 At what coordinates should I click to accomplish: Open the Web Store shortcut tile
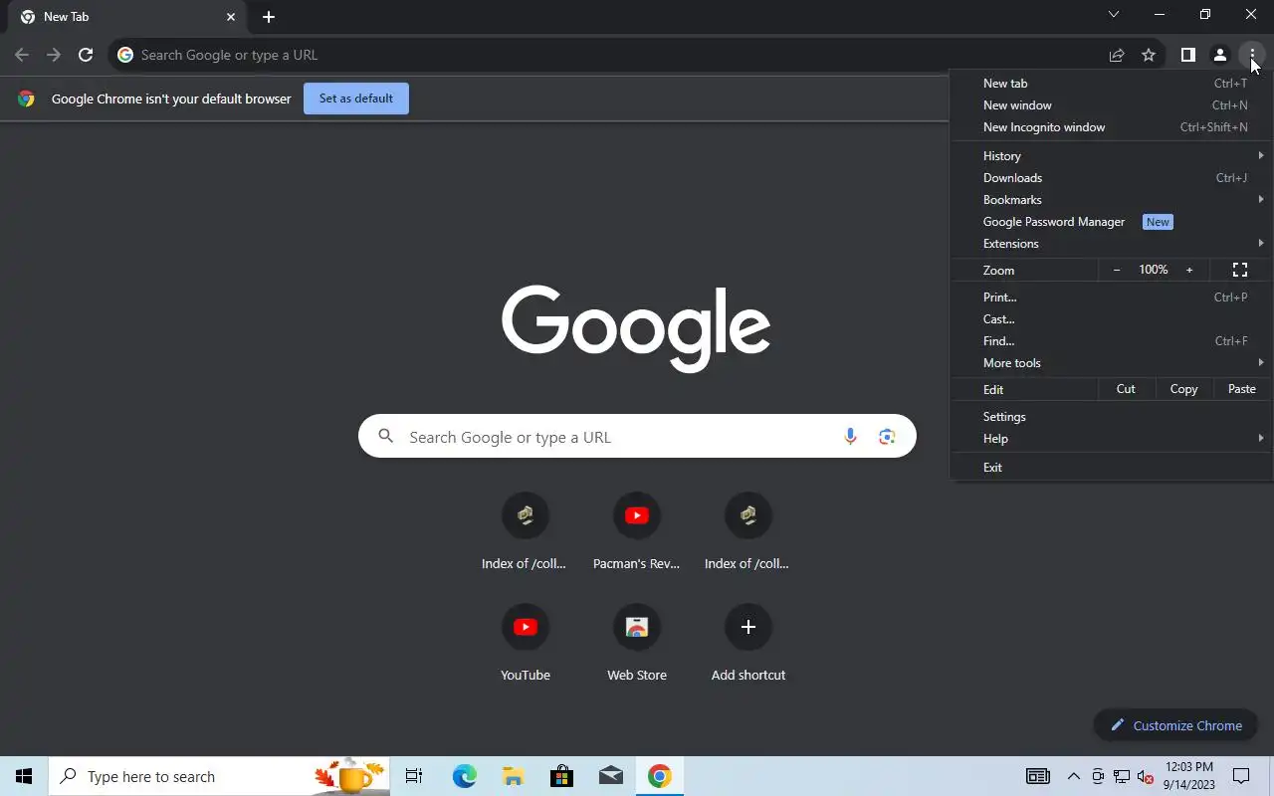pos(636,644)
